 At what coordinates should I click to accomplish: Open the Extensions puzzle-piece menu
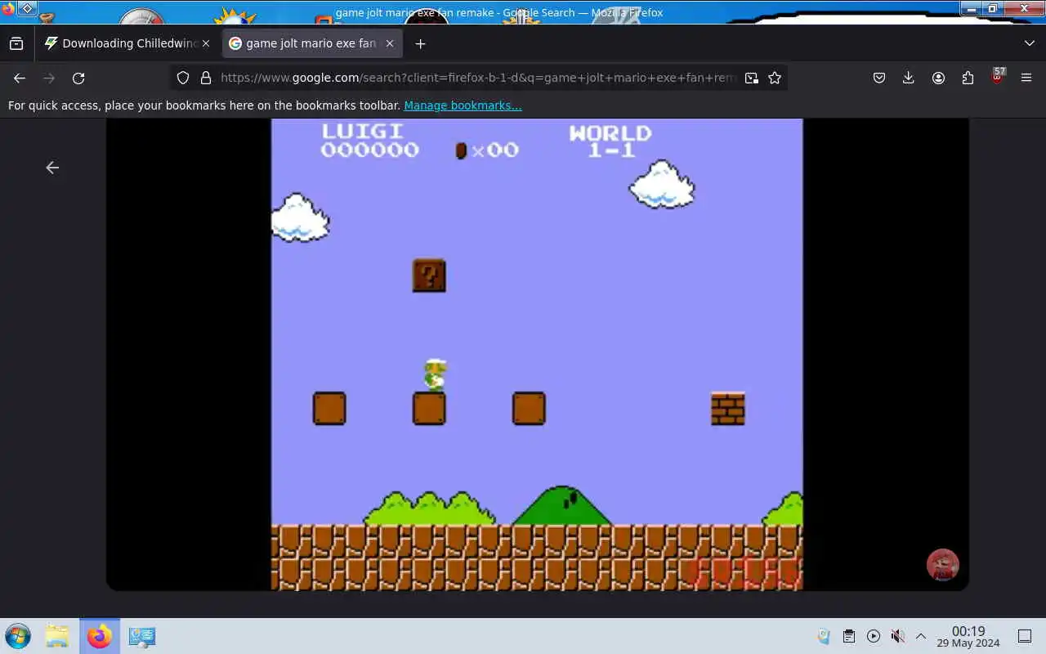[968, 78]
